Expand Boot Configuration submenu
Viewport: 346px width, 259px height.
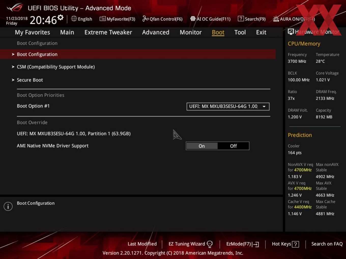coord(138,54)
